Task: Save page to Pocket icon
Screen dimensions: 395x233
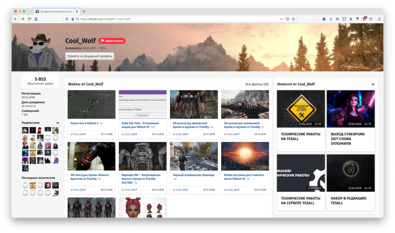Action: coord(288,19)
